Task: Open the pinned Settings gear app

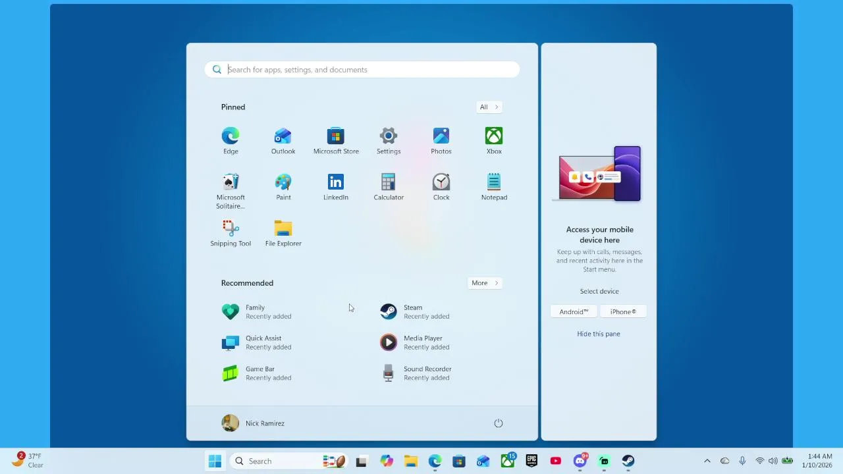Action: [x=389, y=141]
